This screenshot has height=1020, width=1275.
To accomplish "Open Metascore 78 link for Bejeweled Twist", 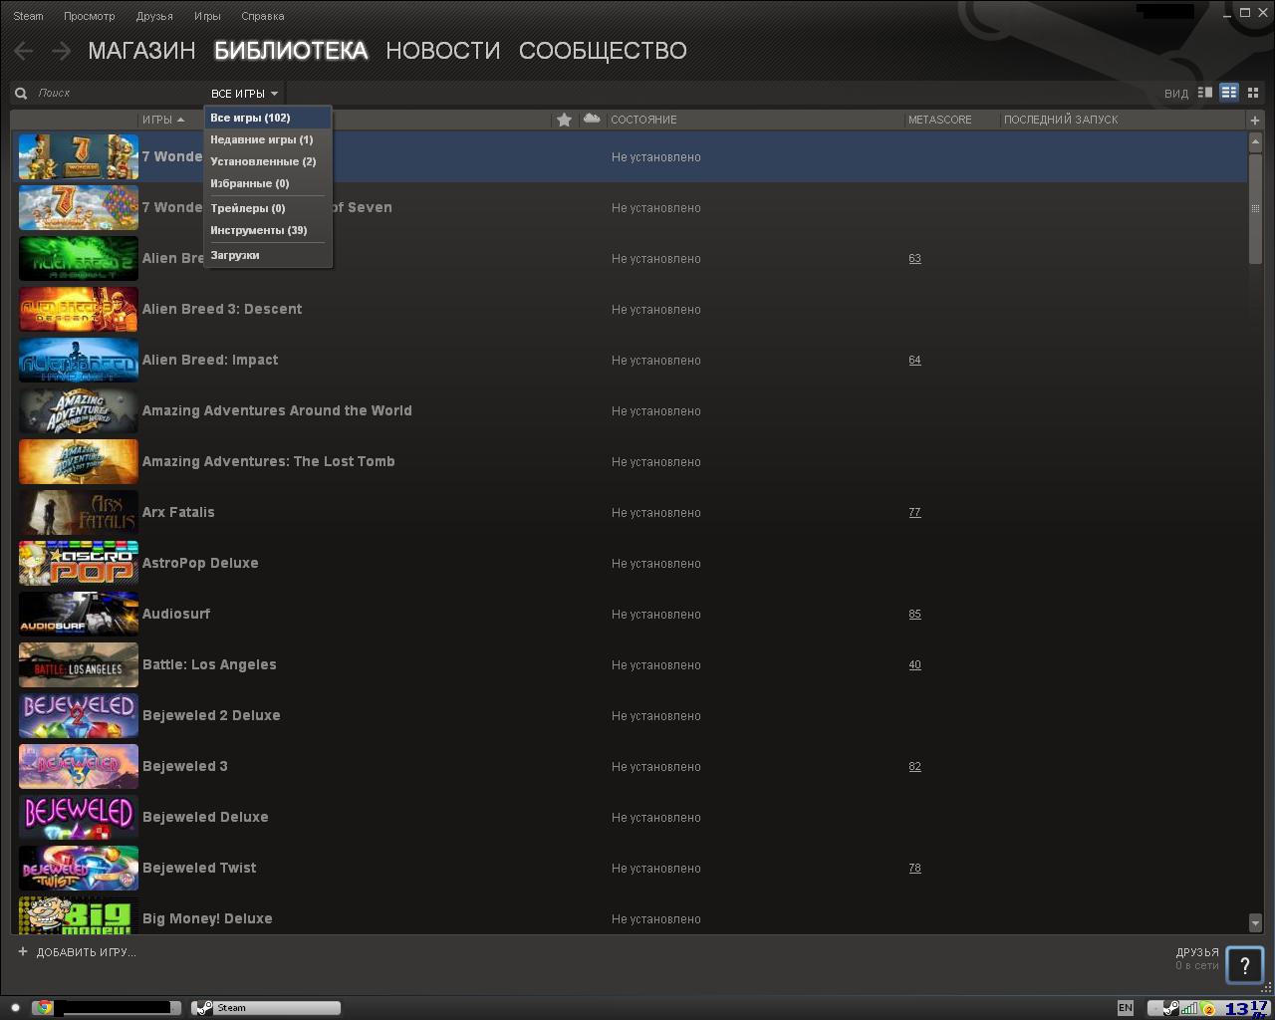I will (914, 868).
